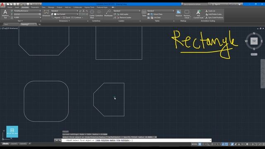Open the Insert ribbon tab
265x149 pixels.
[x=17, y=7]
